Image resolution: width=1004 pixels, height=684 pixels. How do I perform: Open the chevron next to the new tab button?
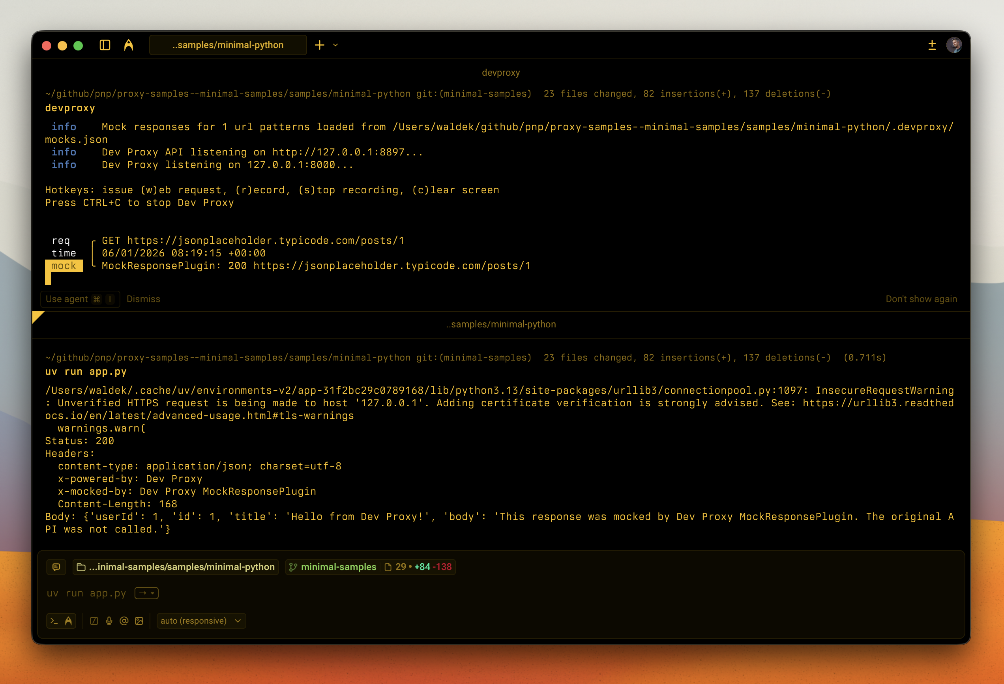(x=336, y=45)
